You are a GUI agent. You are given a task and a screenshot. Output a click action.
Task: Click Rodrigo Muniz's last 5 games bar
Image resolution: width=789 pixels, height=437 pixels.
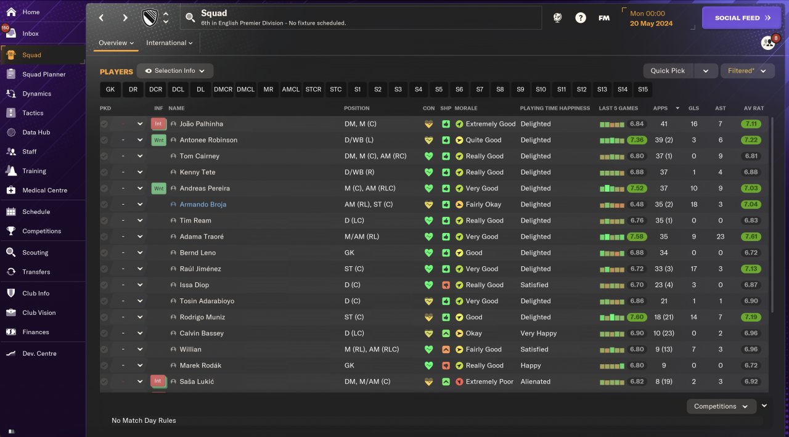coord(613,317)
